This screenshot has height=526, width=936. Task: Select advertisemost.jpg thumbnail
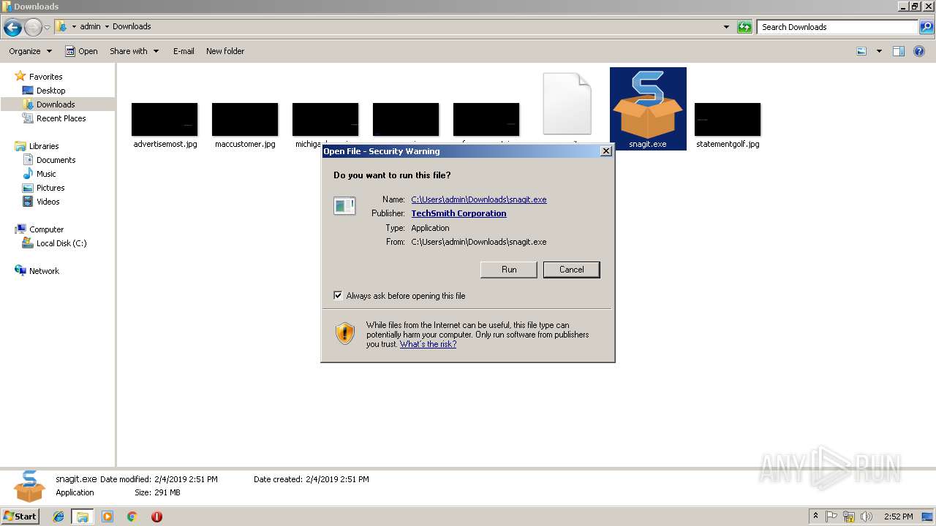[x=165, y=121]
